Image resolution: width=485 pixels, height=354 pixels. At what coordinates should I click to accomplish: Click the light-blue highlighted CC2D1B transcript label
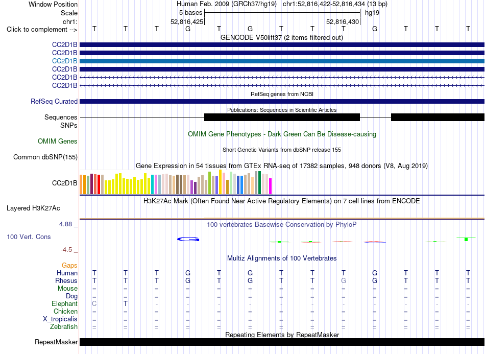64,61
